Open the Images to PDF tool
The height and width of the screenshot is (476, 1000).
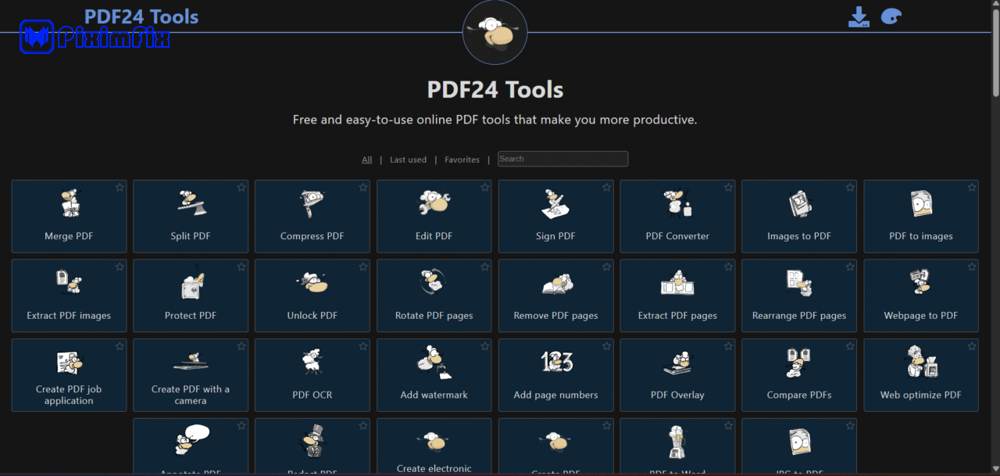pos(799,217)
